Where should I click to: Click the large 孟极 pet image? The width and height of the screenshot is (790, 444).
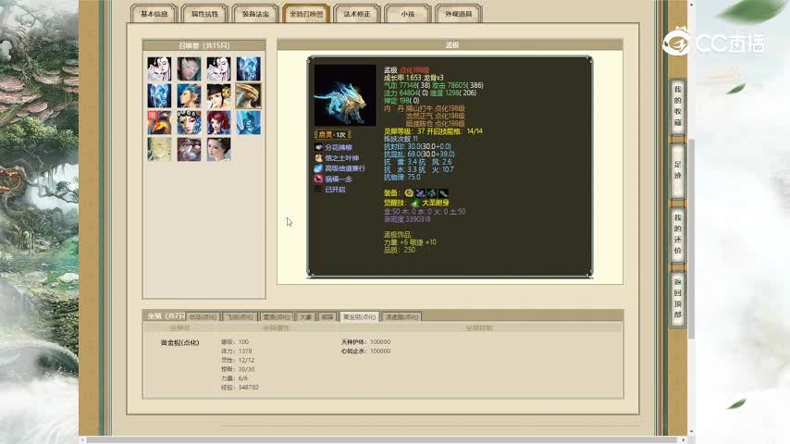tap(345, 94)
